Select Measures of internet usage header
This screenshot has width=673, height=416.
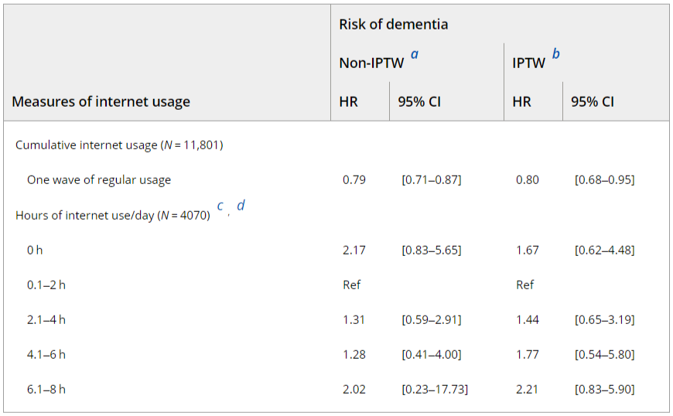(x=101, y=101)
